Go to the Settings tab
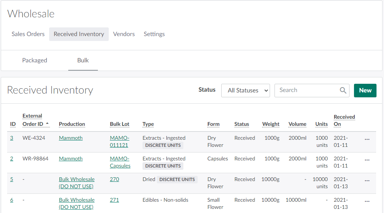The image size is (384, 213). (154, 34)
